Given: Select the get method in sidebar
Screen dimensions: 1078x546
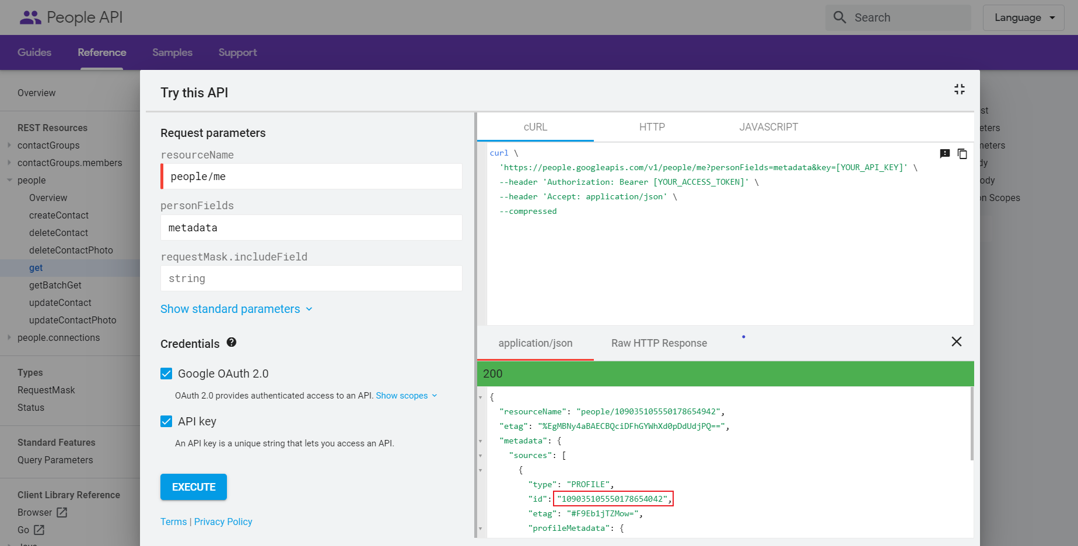Looking at the screenshot, I should [x=36, y=267].
